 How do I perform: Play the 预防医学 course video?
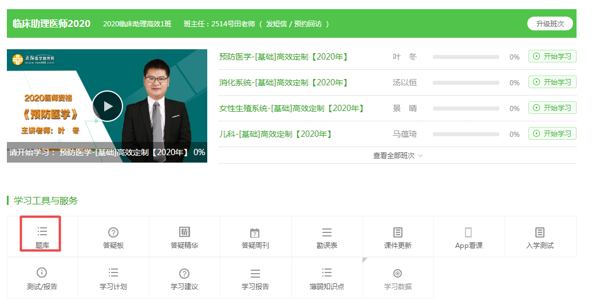107,106
